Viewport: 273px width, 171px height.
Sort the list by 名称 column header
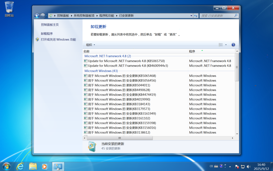click(86, 51)
